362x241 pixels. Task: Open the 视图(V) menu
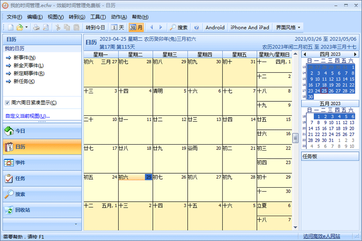click(x=55, y=17)
